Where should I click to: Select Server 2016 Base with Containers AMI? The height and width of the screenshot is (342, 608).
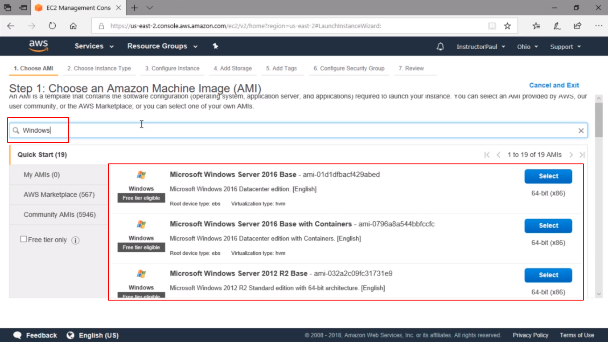548,226
